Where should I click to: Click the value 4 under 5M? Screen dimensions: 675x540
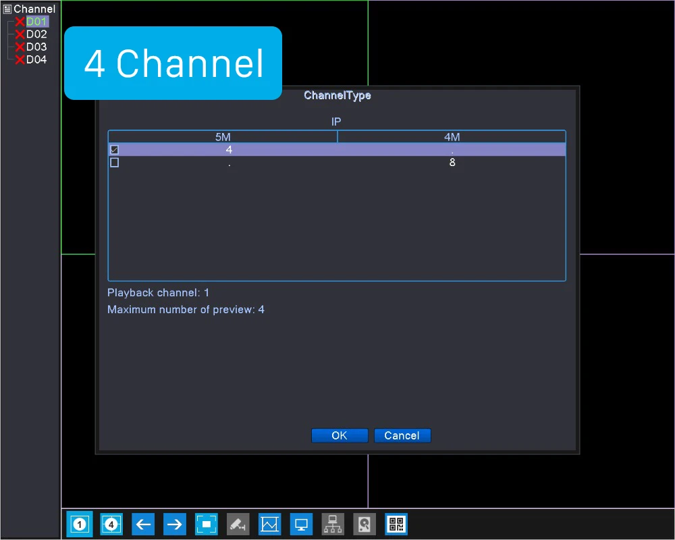(x=229, y=149)
